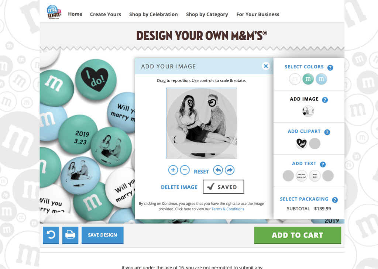Viewport: 378px width, 269px height.
Task: Click the last empty text slot
Action: click(x=328, y=176)
